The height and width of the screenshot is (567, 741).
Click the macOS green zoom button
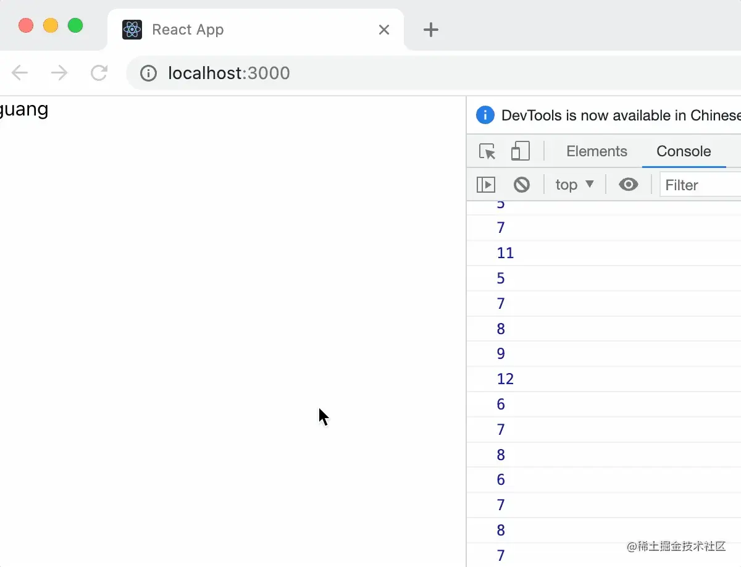75,25
